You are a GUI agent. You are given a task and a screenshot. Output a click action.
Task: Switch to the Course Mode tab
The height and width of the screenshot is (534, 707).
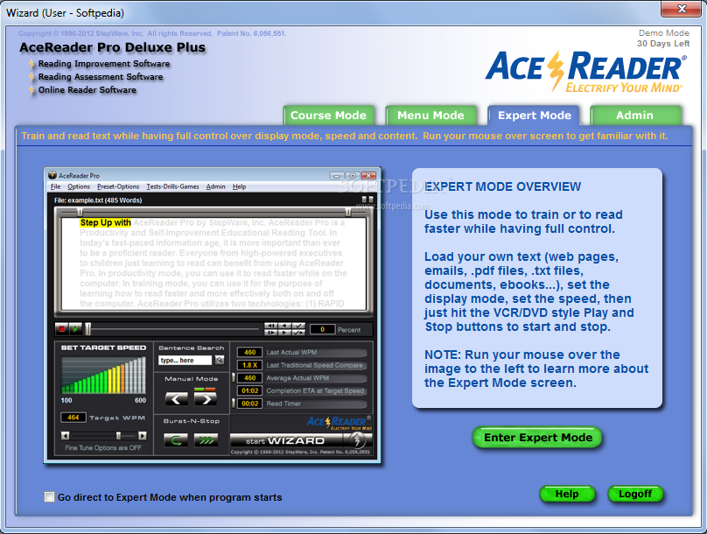329,116
